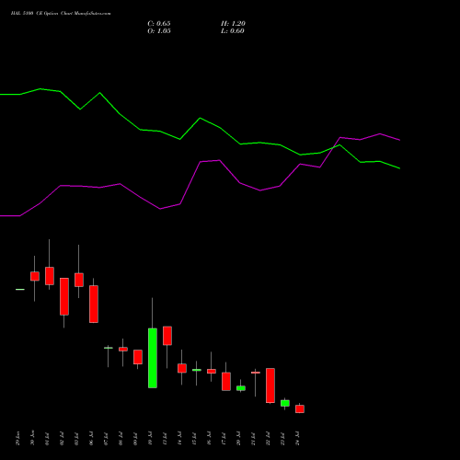Select the 29 Jun date label

[17, 439]
